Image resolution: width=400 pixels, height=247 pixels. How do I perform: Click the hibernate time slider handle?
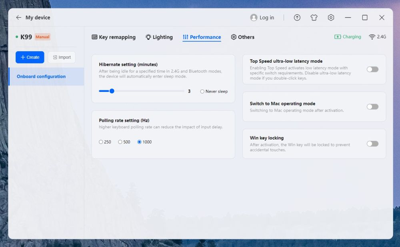(x=112, y=91)
